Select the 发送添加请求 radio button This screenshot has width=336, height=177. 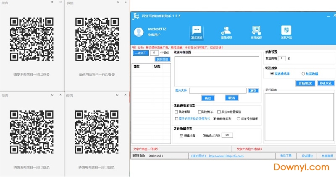coord(238,119)
